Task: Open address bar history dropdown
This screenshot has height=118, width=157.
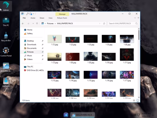Action: point(100,23)
